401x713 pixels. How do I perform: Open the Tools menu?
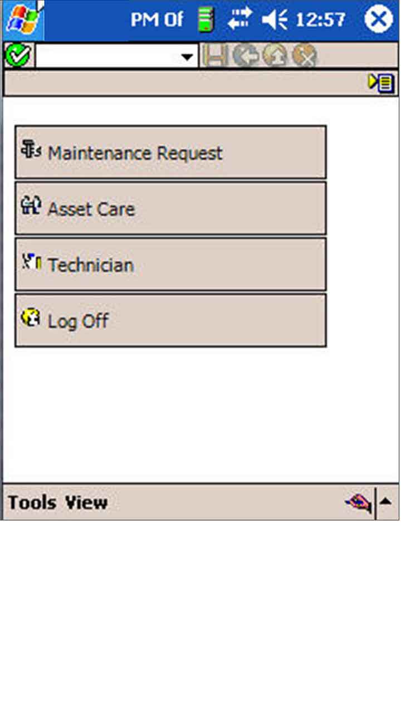[x=32, y=503]
